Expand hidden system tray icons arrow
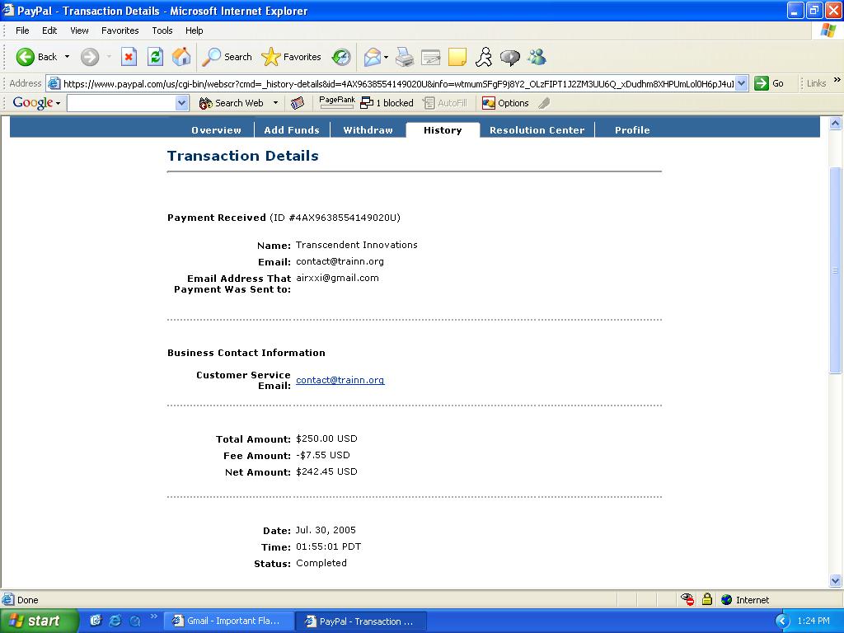844x633 pixels. pos(782,621)
